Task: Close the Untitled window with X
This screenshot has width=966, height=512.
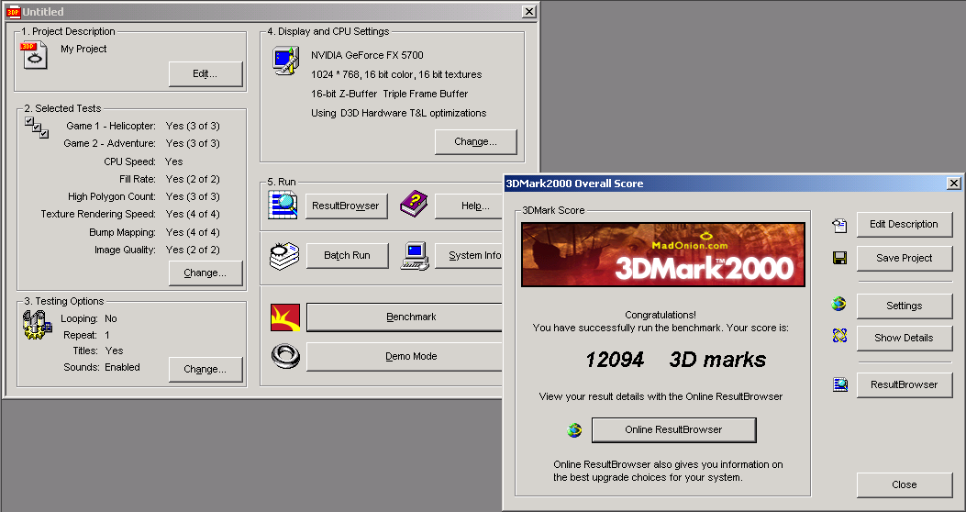Action: tap(528, 11)
